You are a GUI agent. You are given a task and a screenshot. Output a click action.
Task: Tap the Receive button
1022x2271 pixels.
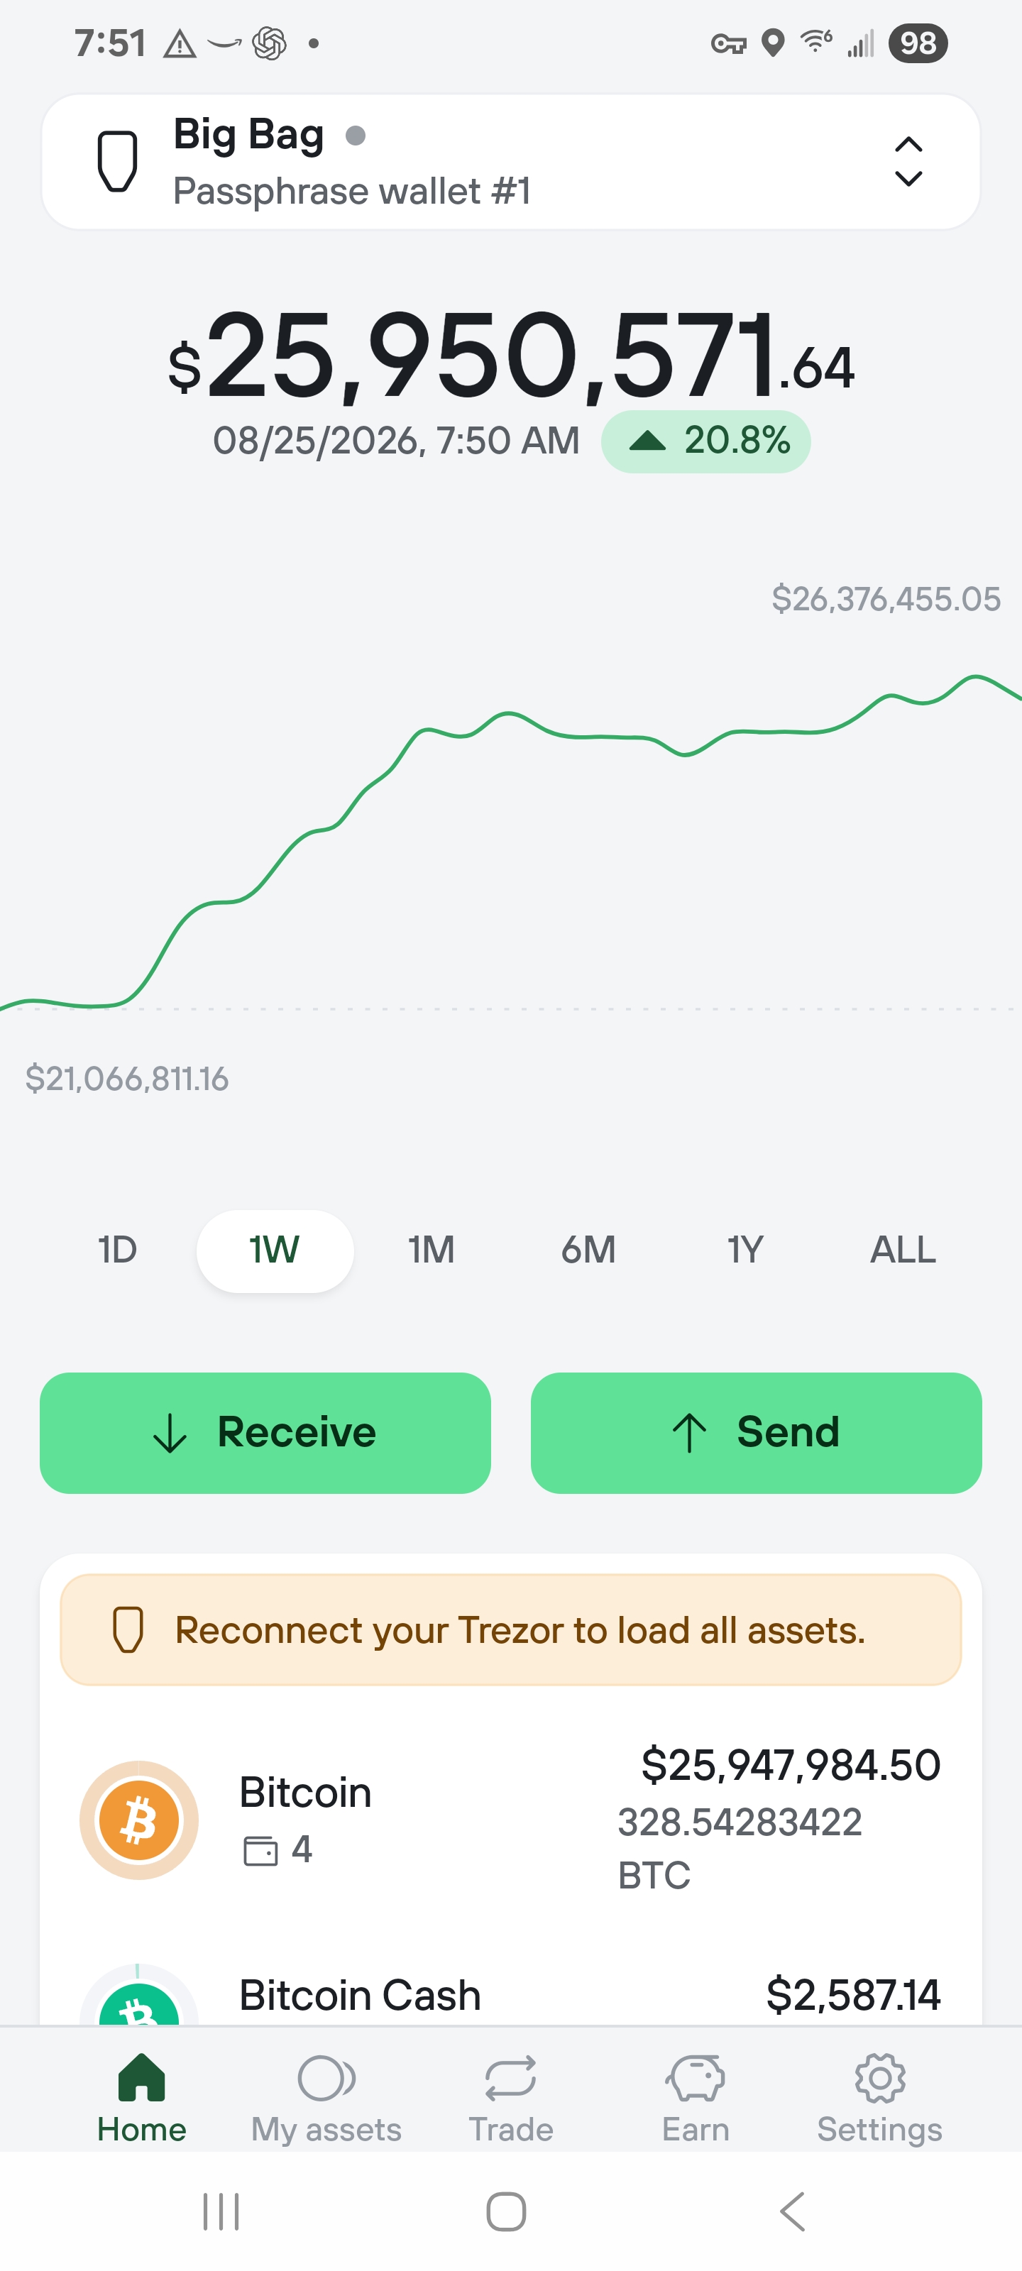coord(265,1433)
